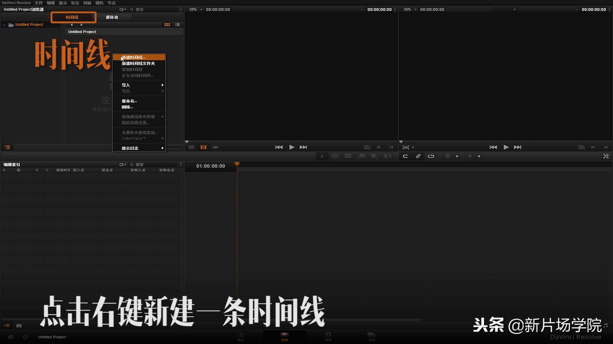Open browser sort options dropdown
This screenshot has height=344, width=613.
[x=123, y=10]
